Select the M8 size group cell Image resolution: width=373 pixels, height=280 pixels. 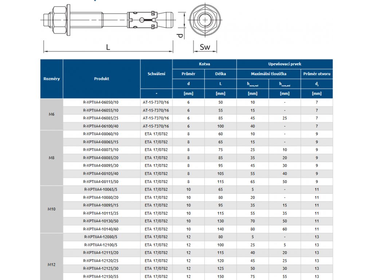51,158
